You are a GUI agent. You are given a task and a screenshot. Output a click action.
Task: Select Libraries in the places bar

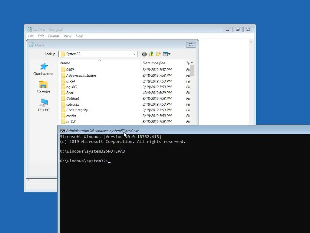[43, 87]
